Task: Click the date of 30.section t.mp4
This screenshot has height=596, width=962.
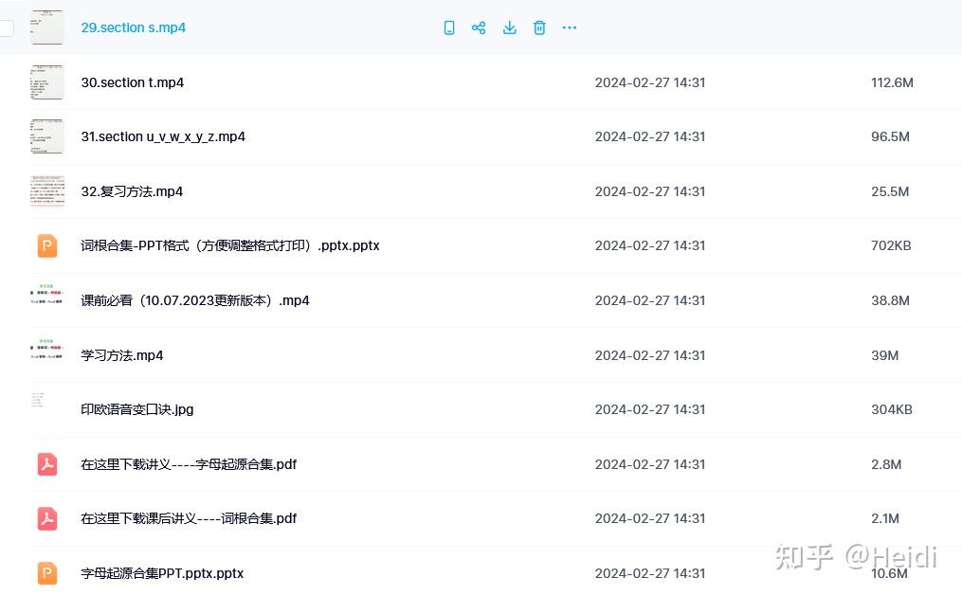Action: 650,82
